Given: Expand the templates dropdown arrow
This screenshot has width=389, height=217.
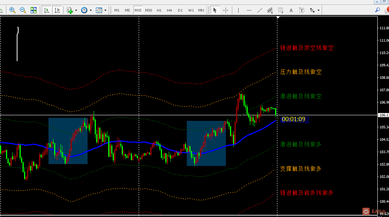Looking at the screenshot, I should coord(106,11).
